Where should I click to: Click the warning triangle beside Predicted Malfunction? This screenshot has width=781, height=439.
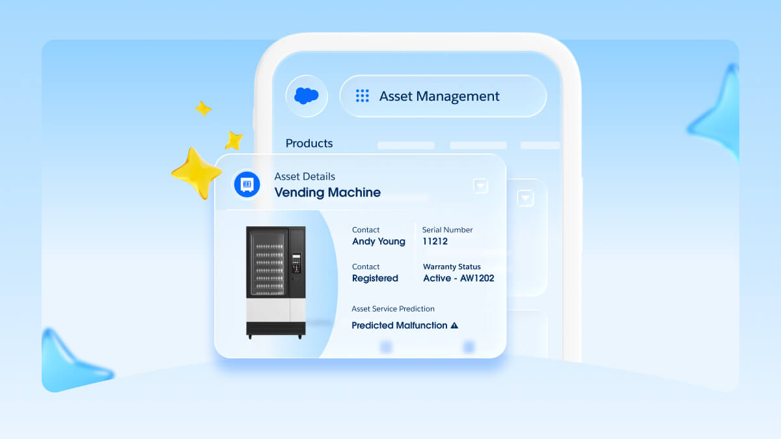tap(455, 325)
